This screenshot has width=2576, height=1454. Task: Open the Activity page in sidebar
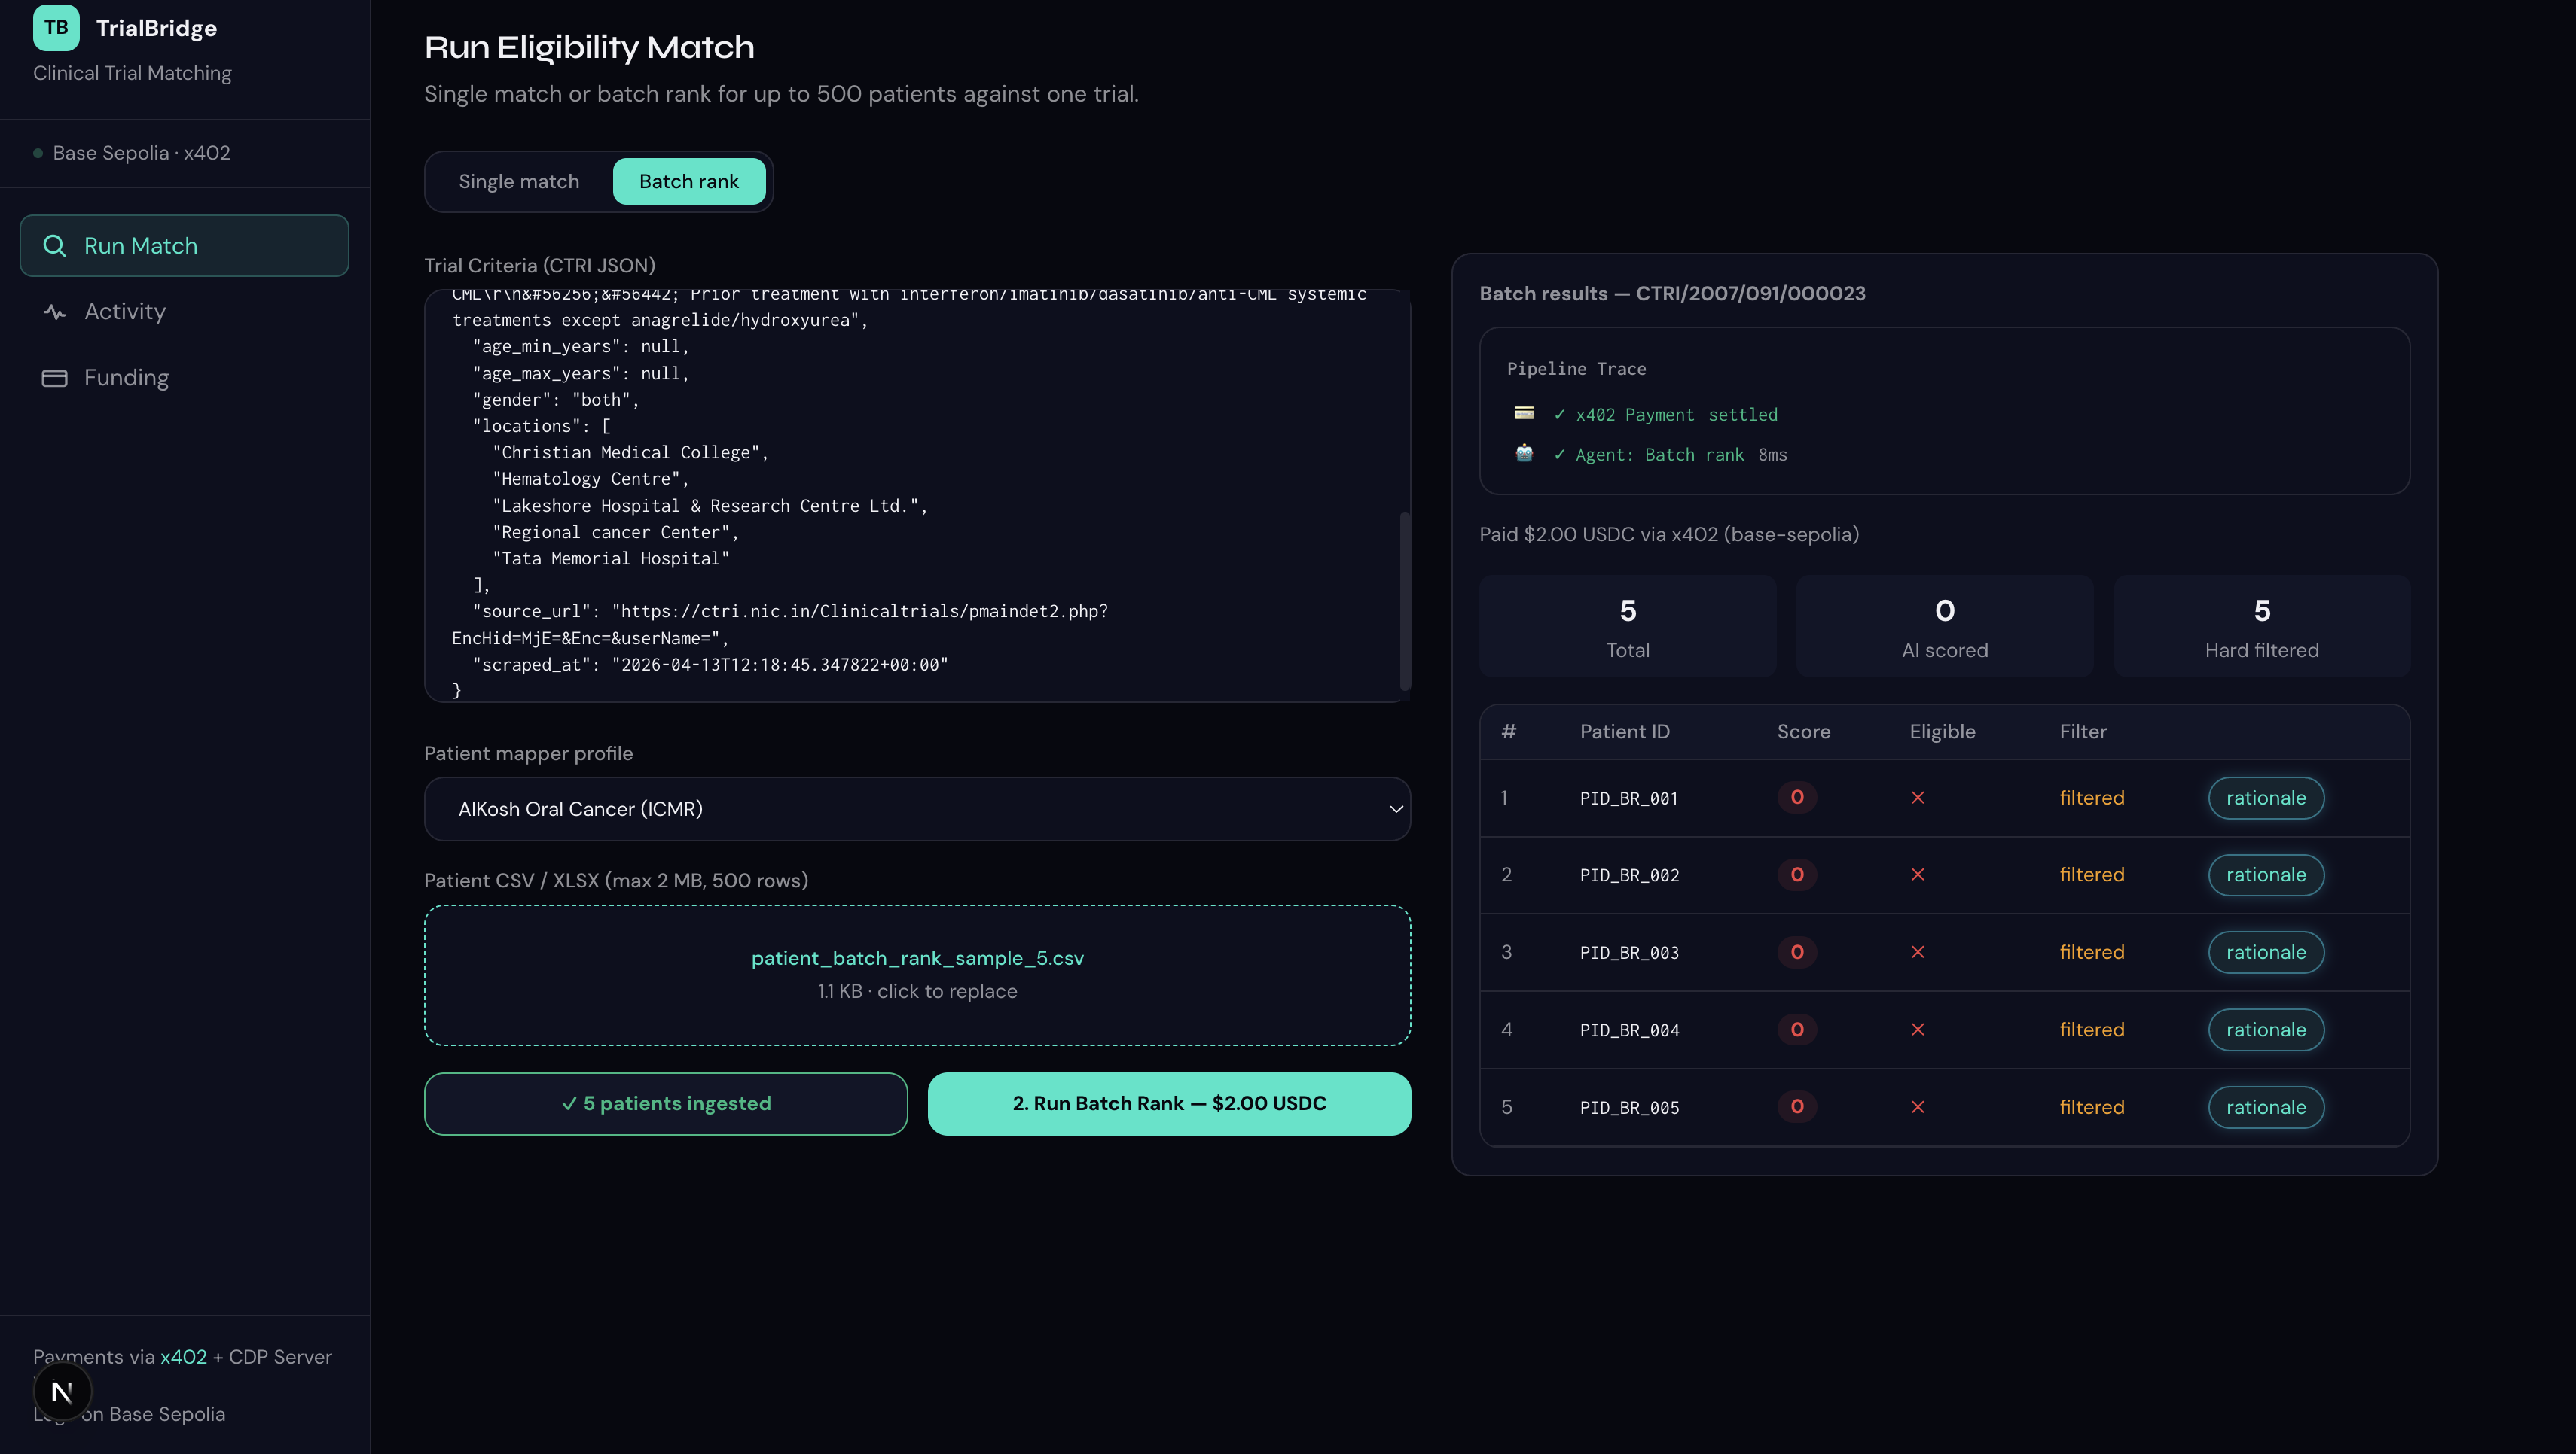click(124, 312)
